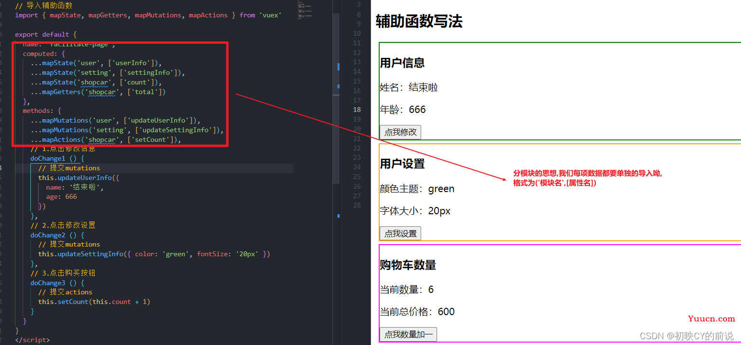The width and height of the screenshot is (741, 345).
Task: Click line number 28 in the middle gutter
Action: (x=357, y=205)
